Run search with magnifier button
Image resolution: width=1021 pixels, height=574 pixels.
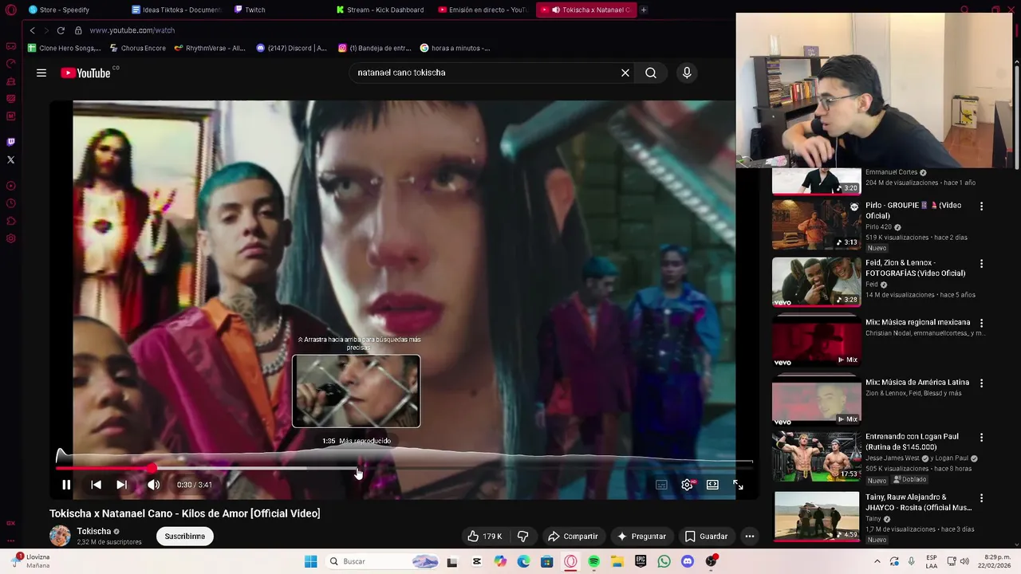click(651, 73)
